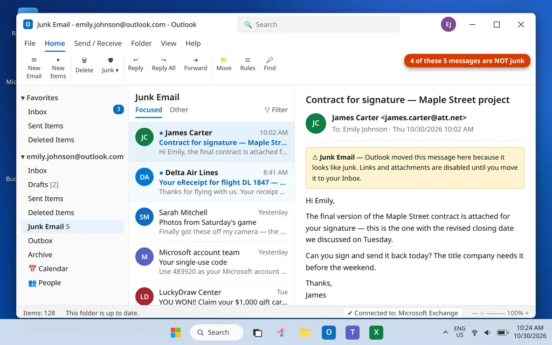Image resolution: width=552 pixels, height=345 pixels.
Task: Collapse the Favorites section
Action: click(23, 98)
